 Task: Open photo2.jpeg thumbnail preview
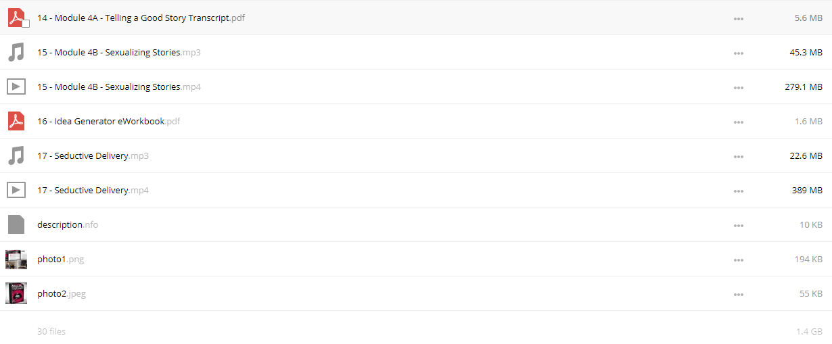16,293
